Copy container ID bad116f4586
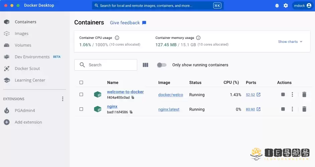Image resolution: width=315 pixels, height=167 pixels. tap(131, 112)
